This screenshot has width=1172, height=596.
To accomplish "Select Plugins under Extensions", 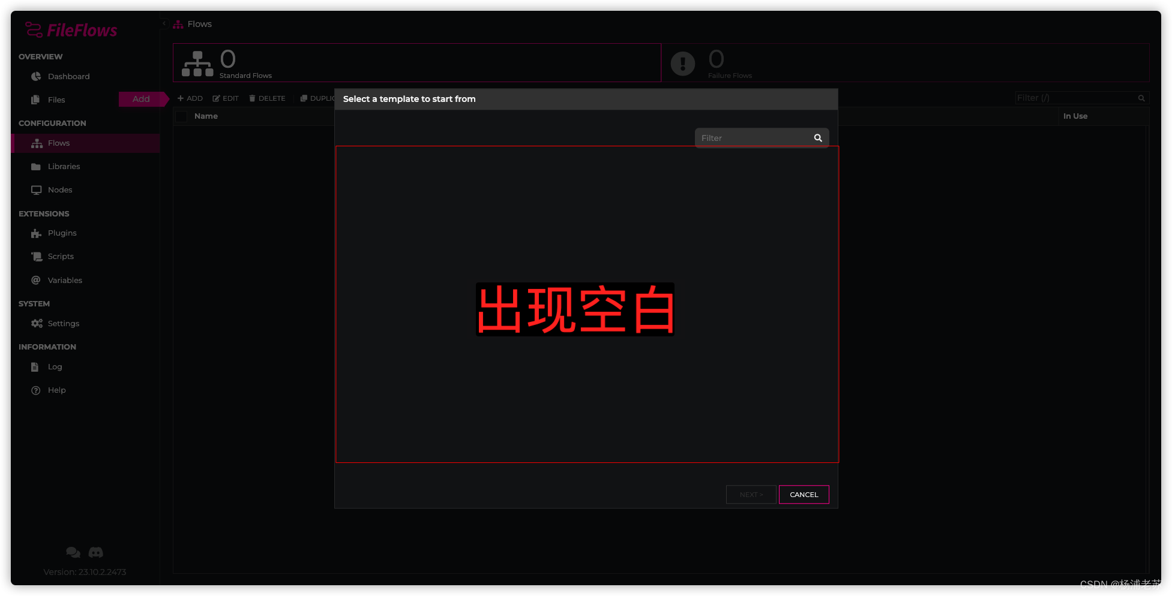I will pos(62,233).
